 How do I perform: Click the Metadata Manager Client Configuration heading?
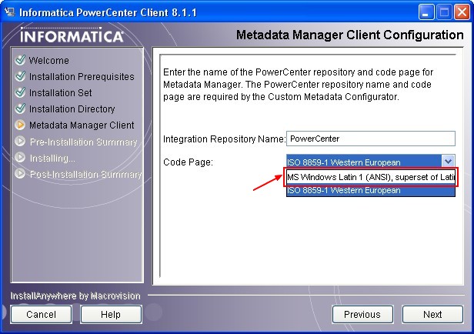pos(350,35)
